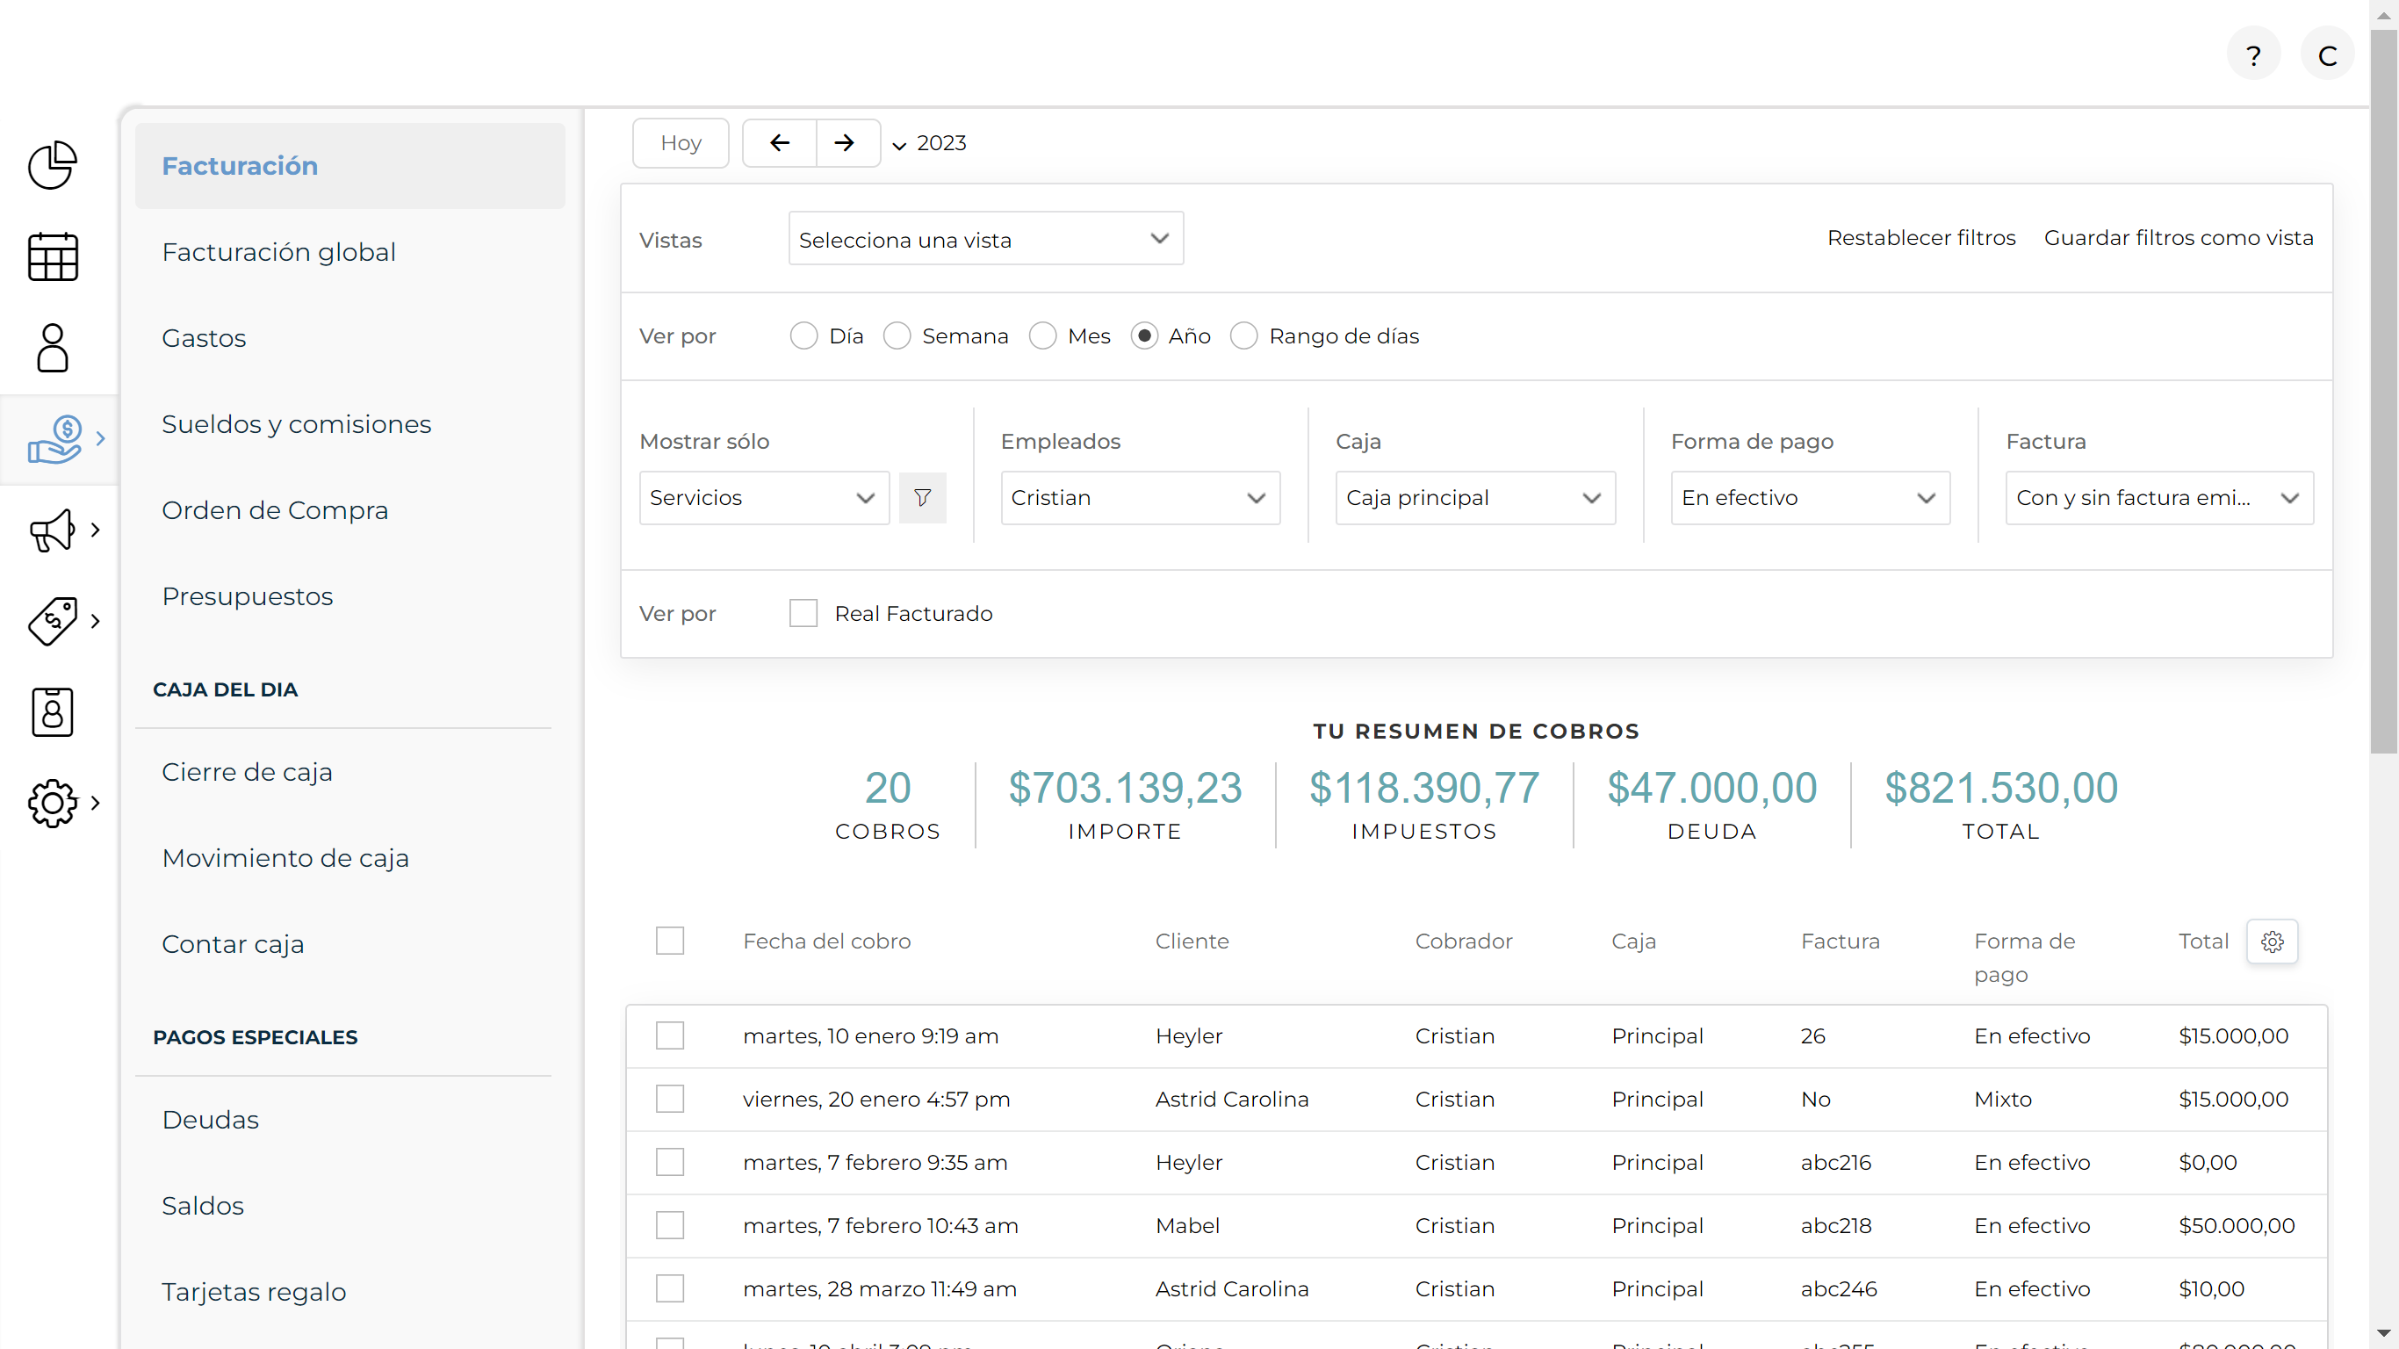Open Cierre de caja menu item
Viewport: 2399px width, 1349px height.
pyautogui.click(x=247, y=772)
